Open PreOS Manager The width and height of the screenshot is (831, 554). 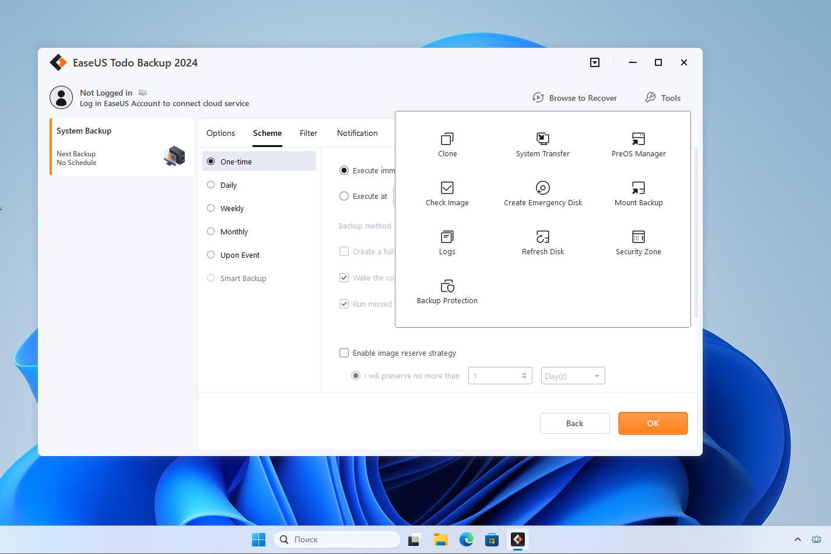click(x=639, y=145)
